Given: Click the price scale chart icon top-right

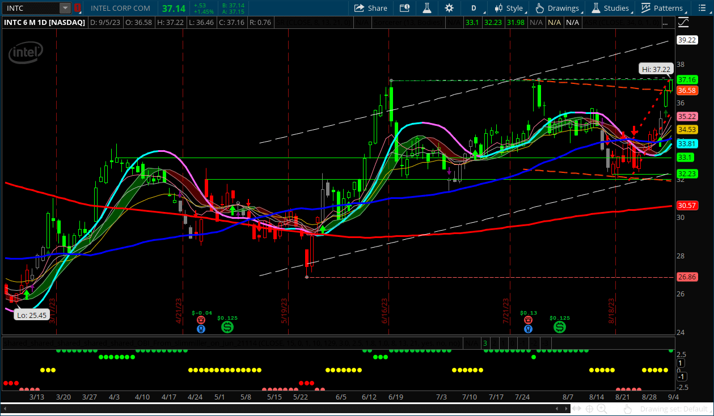Looking at the screenshot, I should (x=683, y=22).
